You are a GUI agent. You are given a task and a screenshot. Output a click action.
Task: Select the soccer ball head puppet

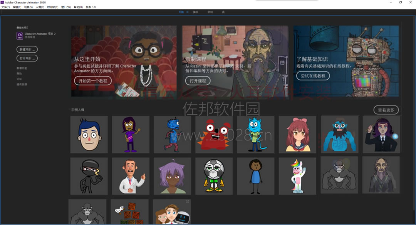tap(214, 176)
